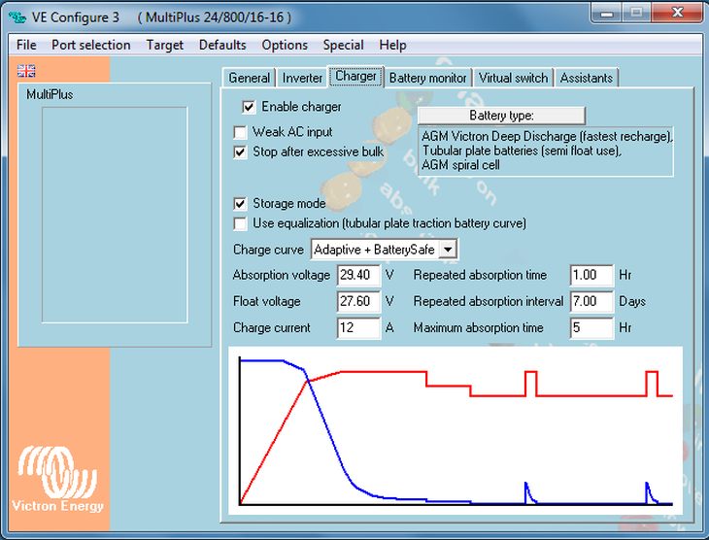This screenshot has height=540, width=709.
Task: Enable the Weak AC input option
Action: pyautogui.click(x=241, y=132)
